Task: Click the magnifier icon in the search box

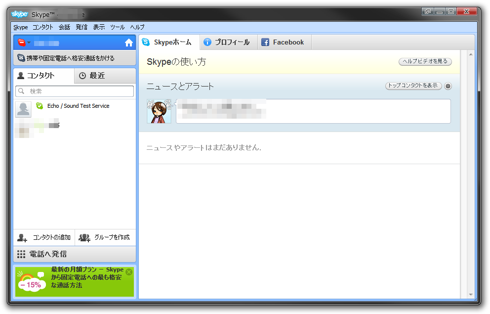Action: (x=21, y=91)
